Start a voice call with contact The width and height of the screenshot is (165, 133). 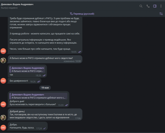click(148, 6)
